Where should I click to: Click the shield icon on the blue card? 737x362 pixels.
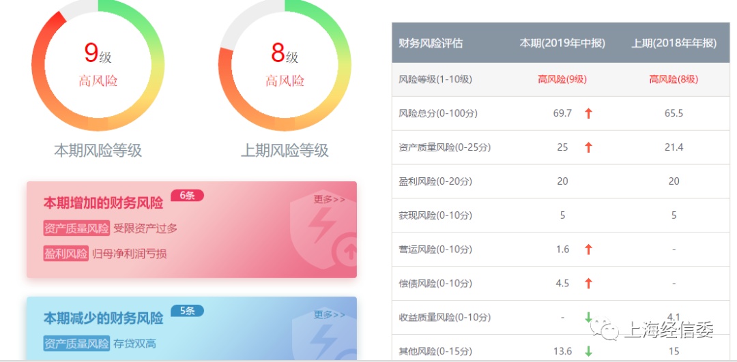(x=324, y=334)
